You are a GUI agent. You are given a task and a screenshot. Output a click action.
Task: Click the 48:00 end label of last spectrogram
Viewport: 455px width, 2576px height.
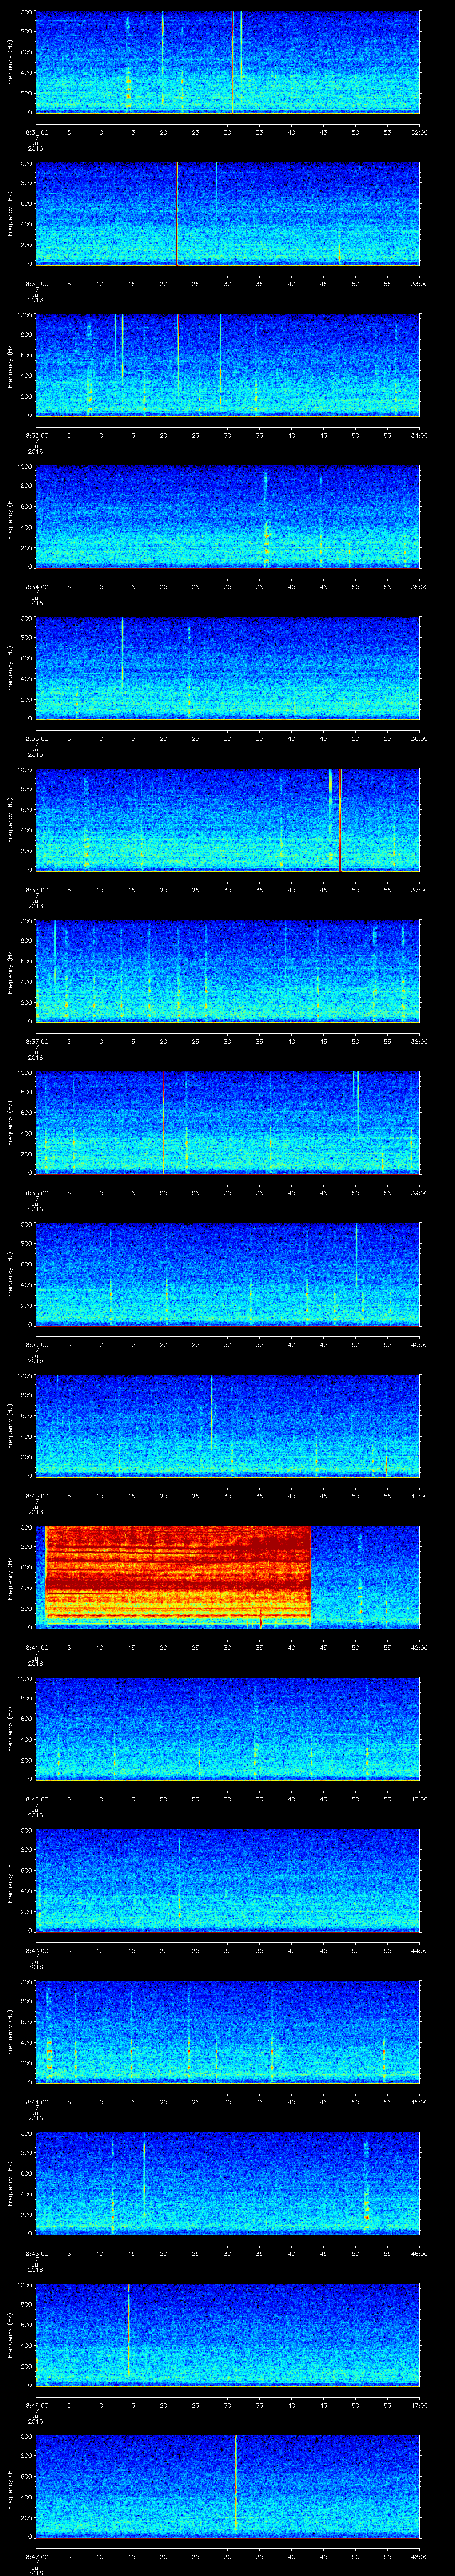(x=419, y=2556)
